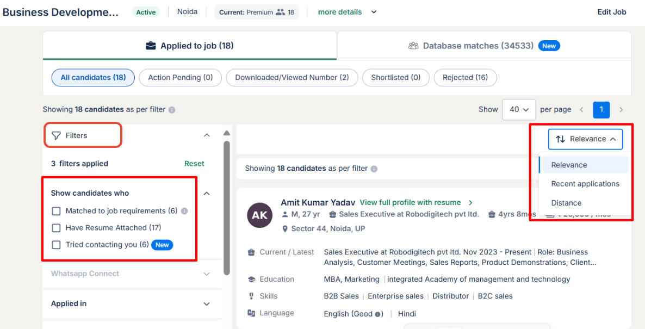Click the next page arrow
This screenshot has width=645, height=329.
tap(621, 109)
